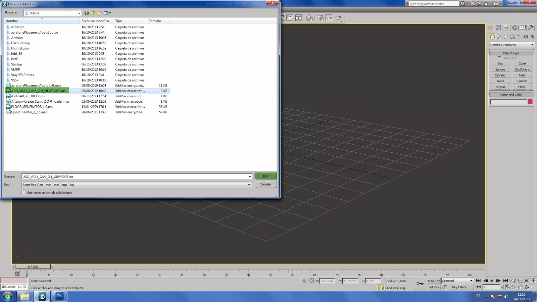Click the Rendered Frame Window teapot icon
Screen dimensions: 537x302
pos(329,18)
